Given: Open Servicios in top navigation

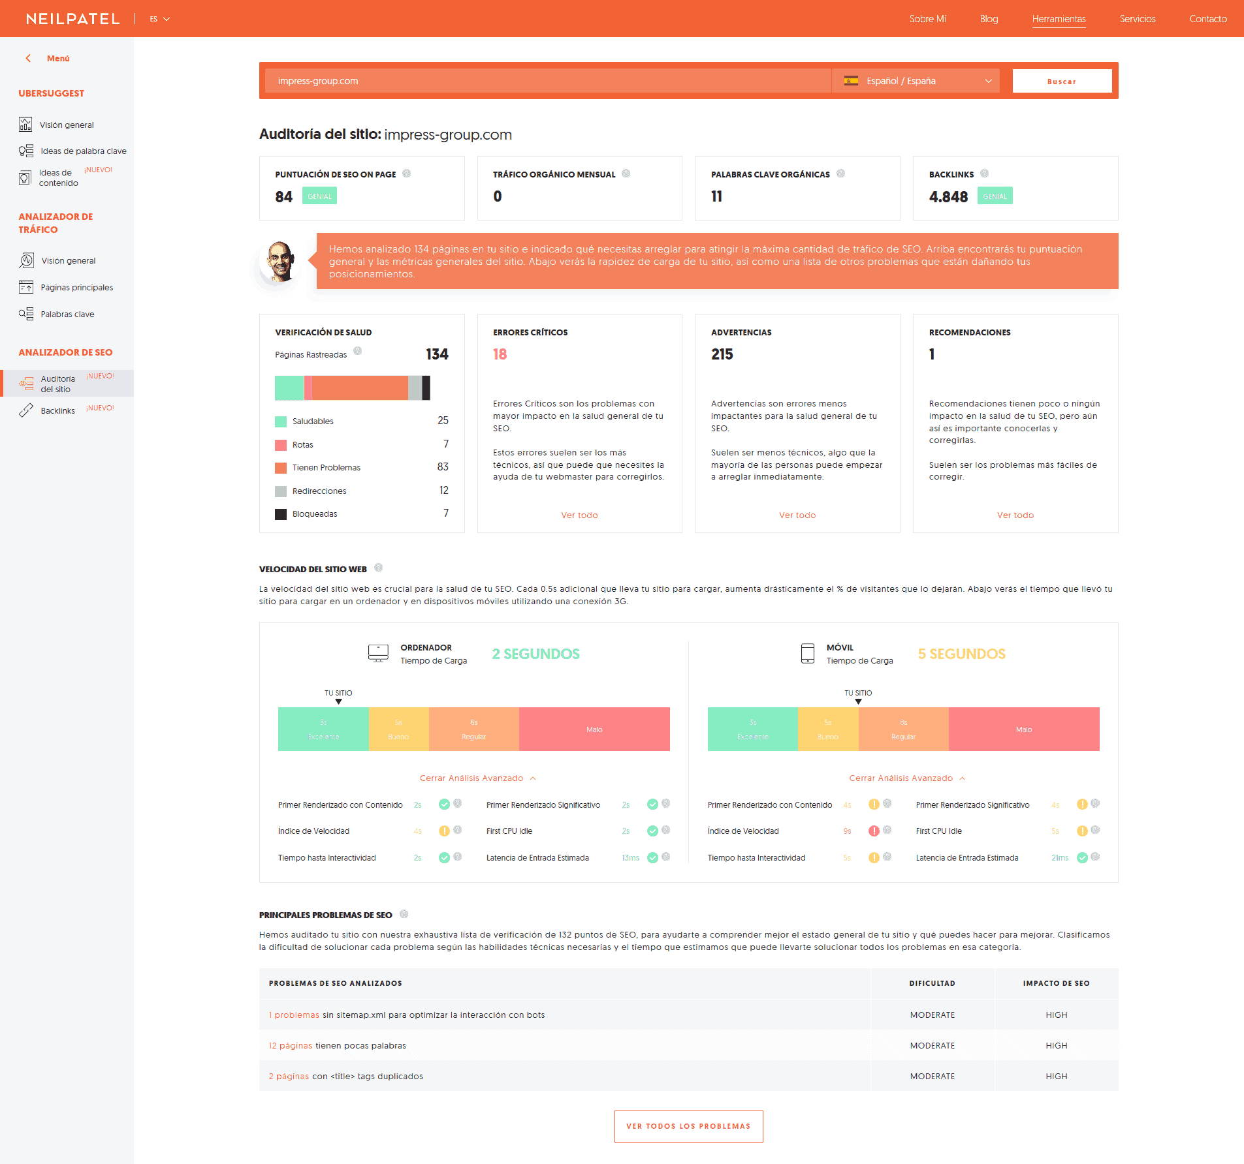Looking at the screenshot, I should (1138, 19).
